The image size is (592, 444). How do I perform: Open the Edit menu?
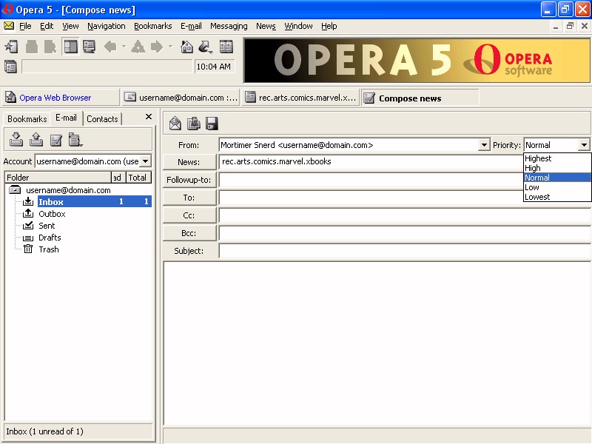click(x=47, y=26)
